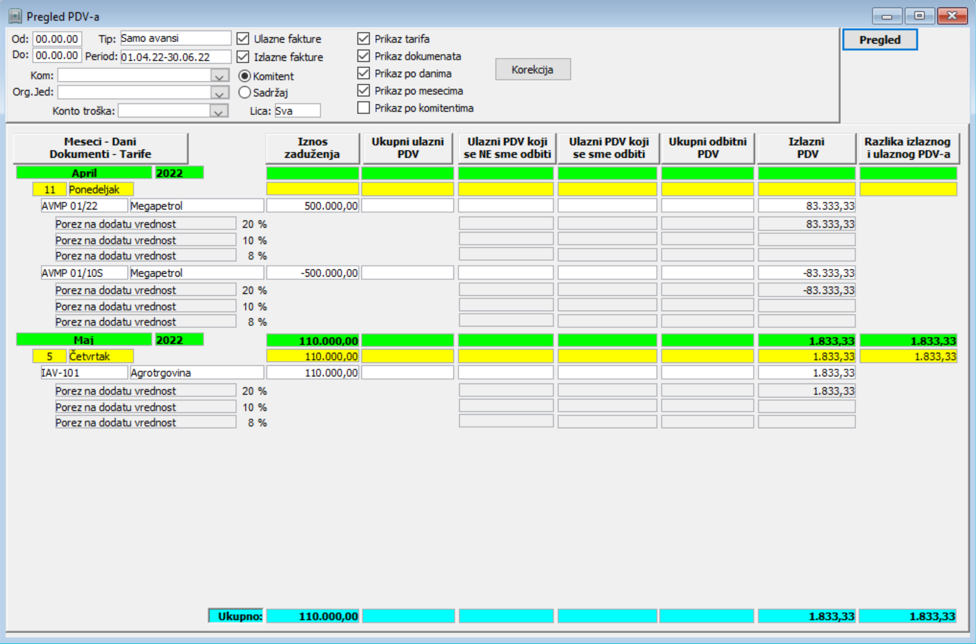Open the Konto troška dropdown
The height and width of the screenshot is (644, 976).
click(219, 111)
